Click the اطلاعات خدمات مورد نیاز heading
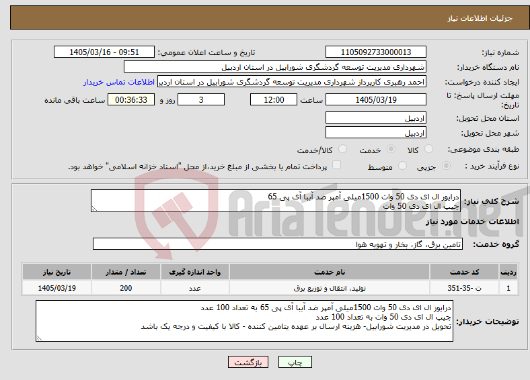The height and width of the screenshot is (380, 530). [472, 222]
